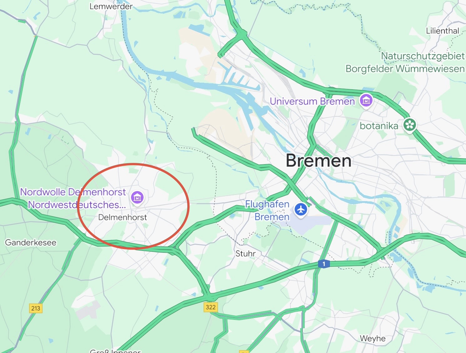Click the Stuhr place label
The height and width of the screenshot is (353, 466).
(x=246, y=253)
